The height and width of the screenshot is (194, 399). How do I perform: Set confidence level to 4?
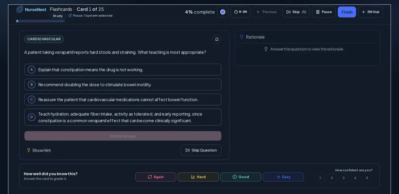pyautogui.click(x=355, y=178)
